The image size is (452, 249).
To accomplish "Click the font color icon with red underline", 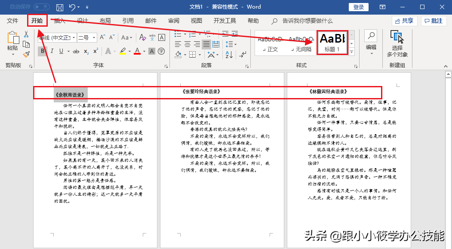I will click(138, 51).
